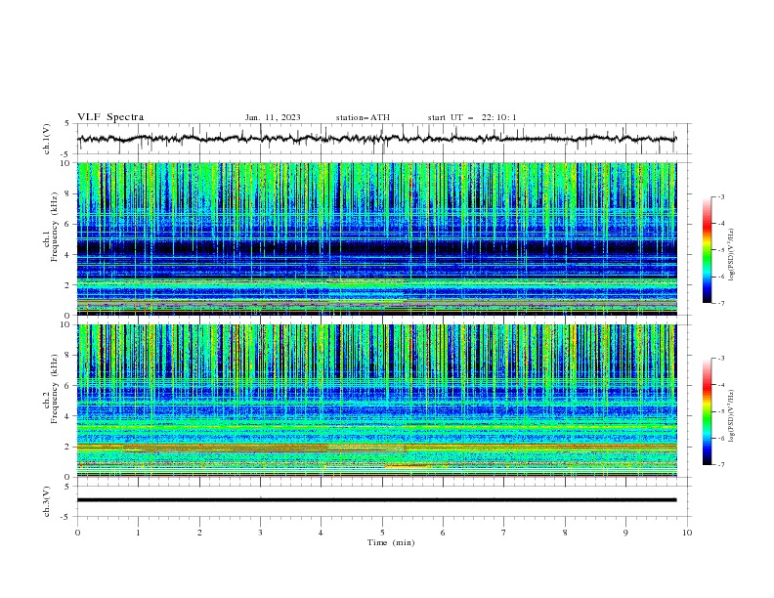The width and height of the screenshot is (774, 598).
Task: Click the "-5" tick on the lower colorbar
Action: [720, 411]
